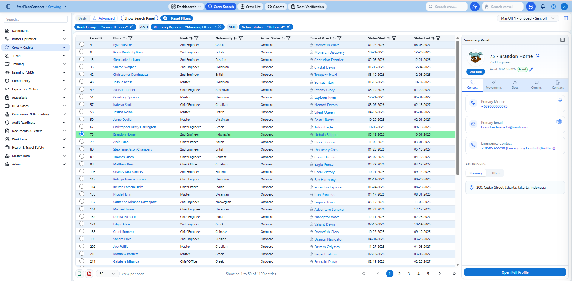This screenshot has width=572, height=282.
Task: Open crew link Christopher Dominguez
Action: (130, 75)
